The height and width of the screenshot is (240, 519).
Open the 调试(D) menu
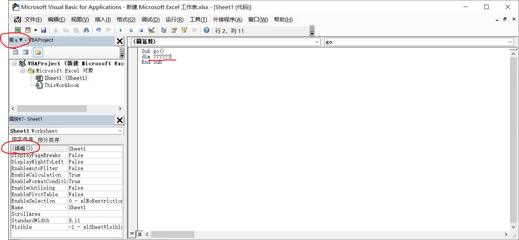point(150,20)
